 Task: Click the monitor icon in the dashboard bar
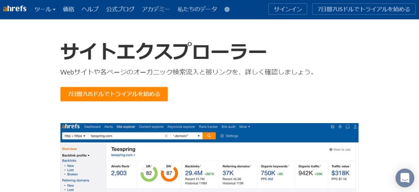click(348, 127)
